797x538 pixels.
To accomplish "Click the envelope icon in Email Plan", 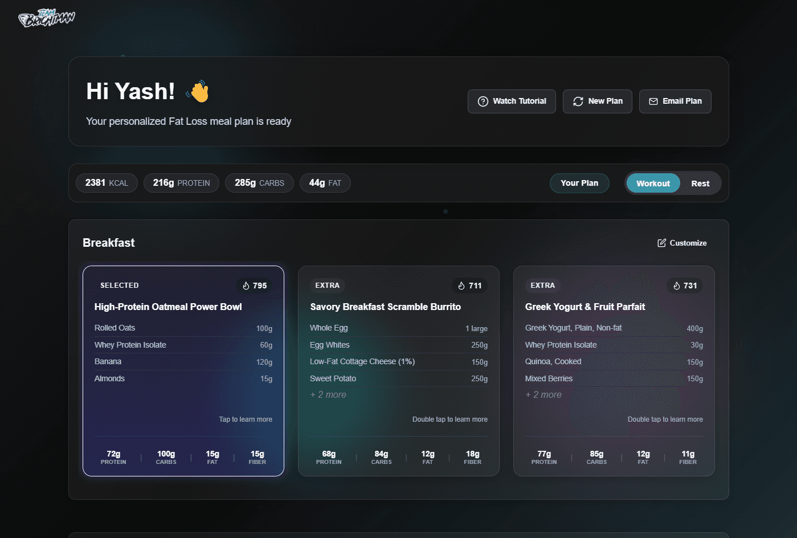I will click(653, 101).
